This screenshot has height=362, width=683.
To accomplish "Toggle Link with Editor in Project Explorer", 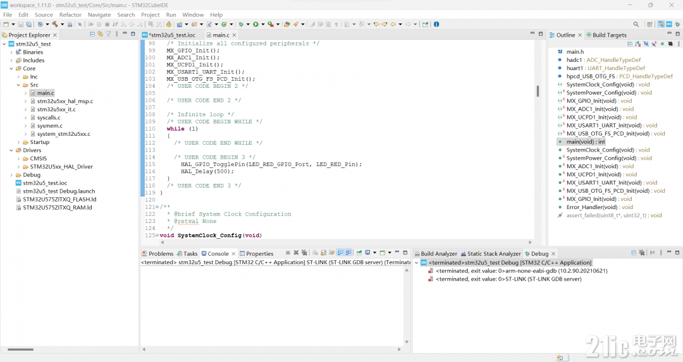I will [100, 34].
